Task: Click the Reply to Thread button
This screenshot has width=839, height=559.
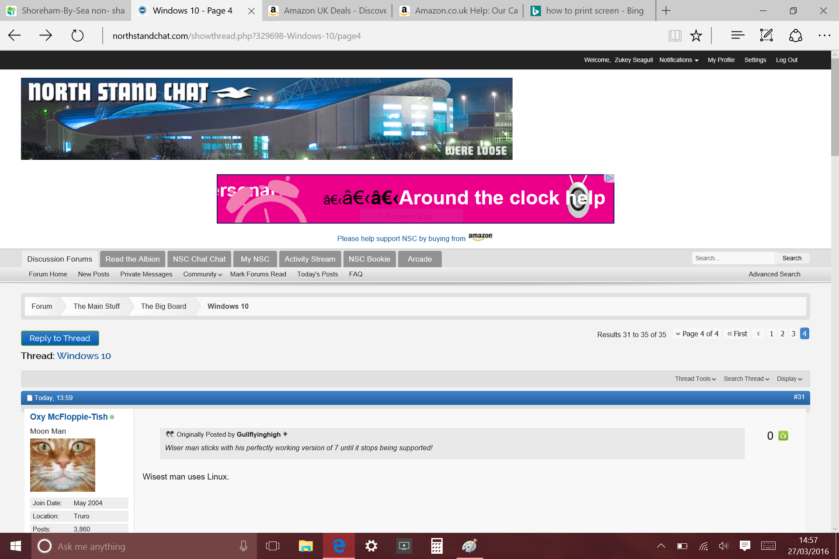Action: 60,338
